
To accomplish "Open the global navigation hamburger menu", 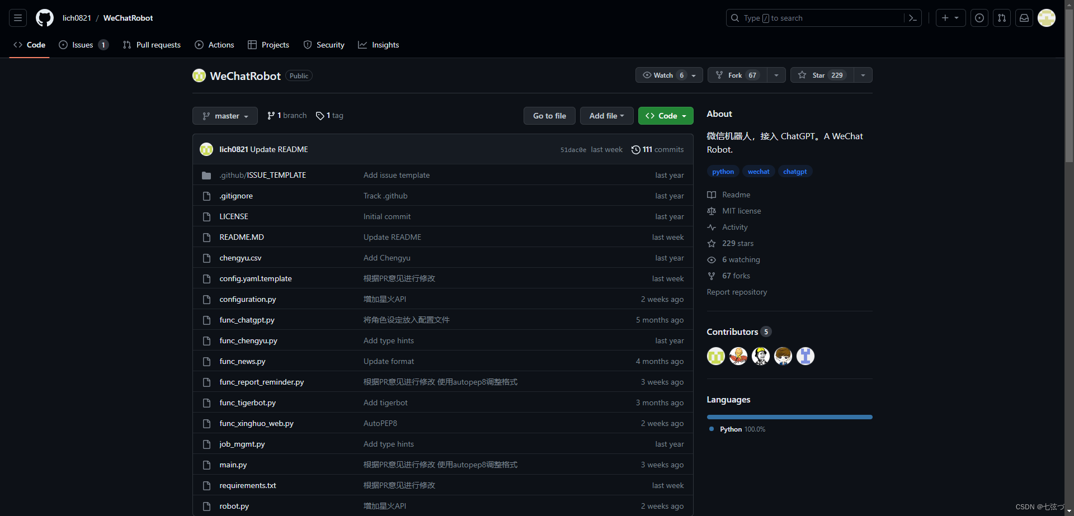I will (x=18, y=18).
